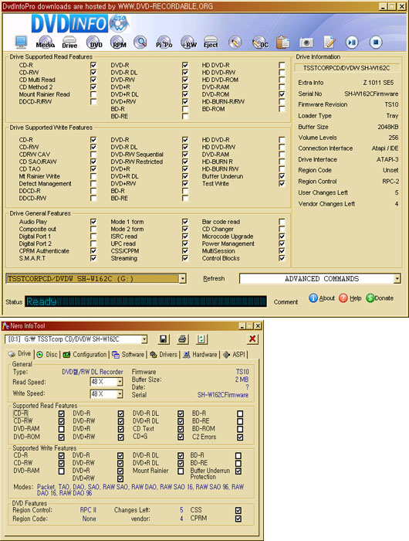Click the Comment label button
Screen dimensions: 409x541
tap(286, 302)
